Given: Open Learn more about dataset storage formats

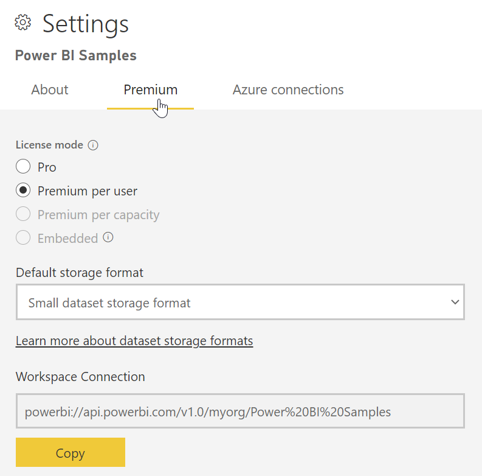Looking at the screenshot, I should coord(134,341).
